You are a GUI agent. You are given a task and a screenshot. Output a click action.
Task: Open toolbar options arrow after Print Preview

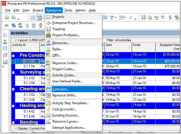tap(18, 19)
